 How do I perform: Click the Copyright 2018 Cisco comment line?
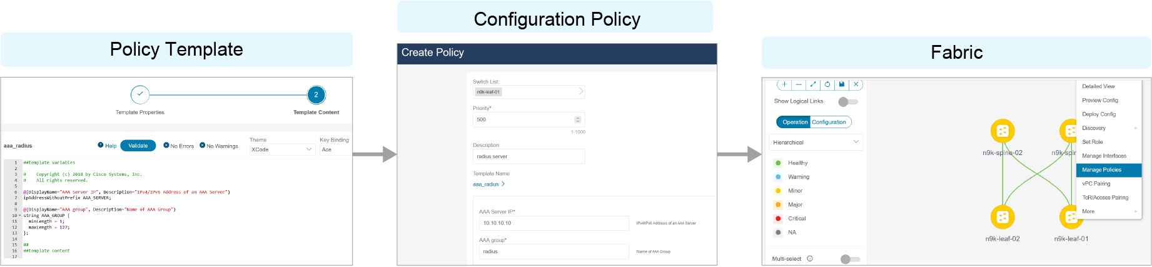point(83,174)
